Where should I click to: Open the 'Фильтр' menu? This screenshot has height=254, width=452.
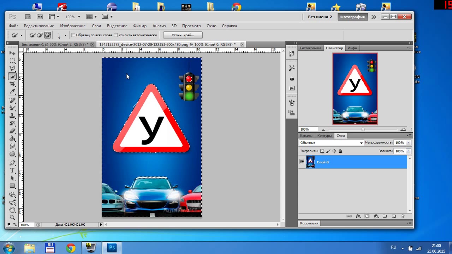click(140, 26)
